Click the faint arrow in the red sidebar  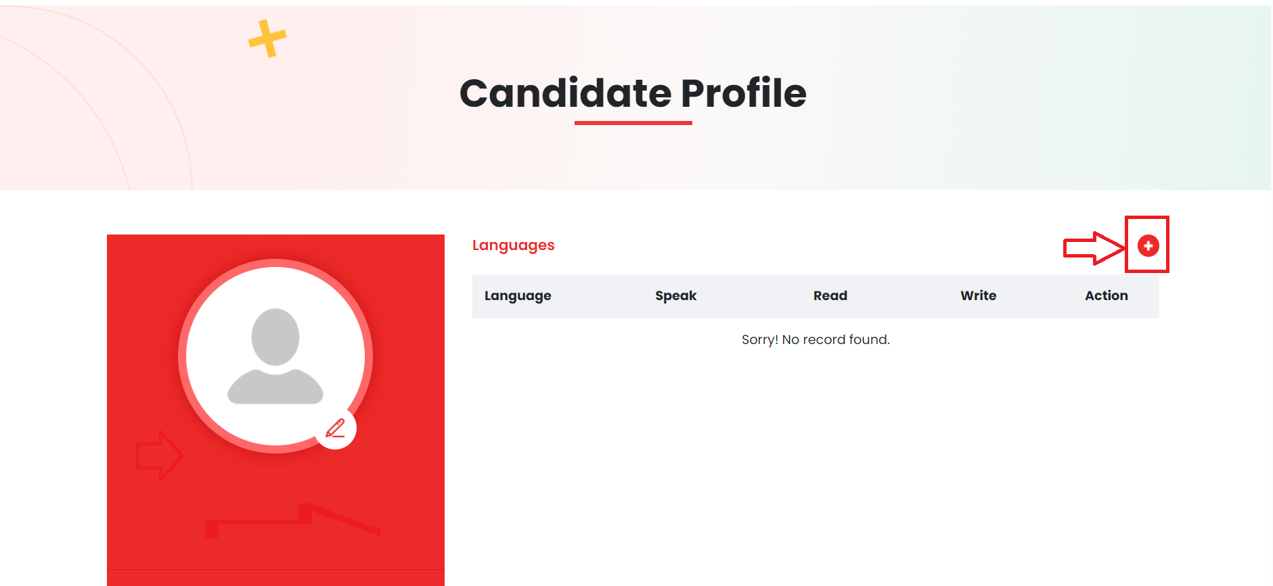tap(159, 456)
